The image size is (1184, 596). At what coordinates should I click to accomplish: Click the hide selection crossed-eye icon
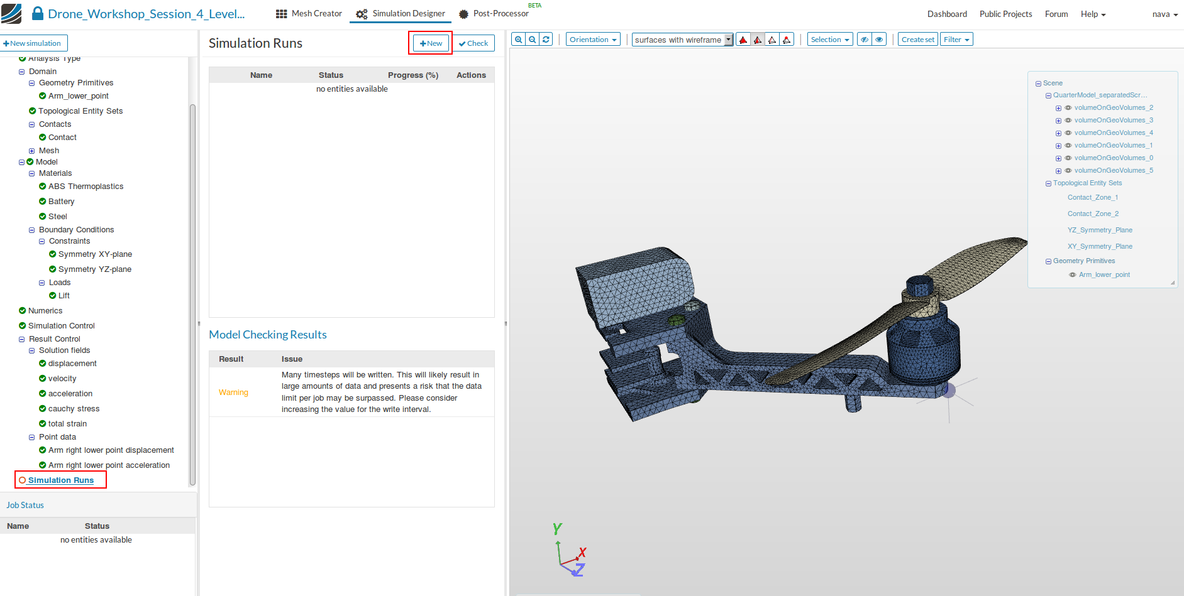865,40
